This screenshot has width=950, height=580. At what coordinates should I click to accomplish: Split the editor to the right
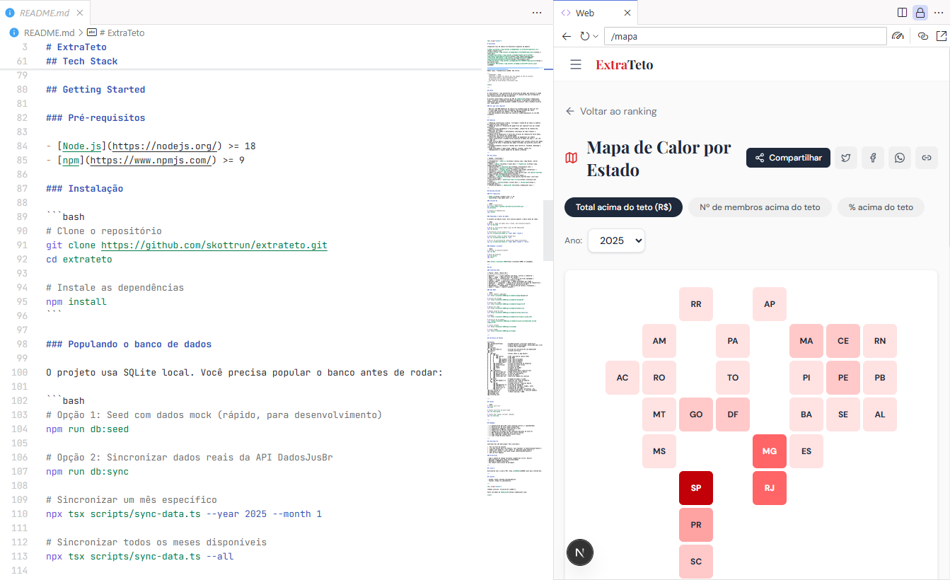(902, 13)
